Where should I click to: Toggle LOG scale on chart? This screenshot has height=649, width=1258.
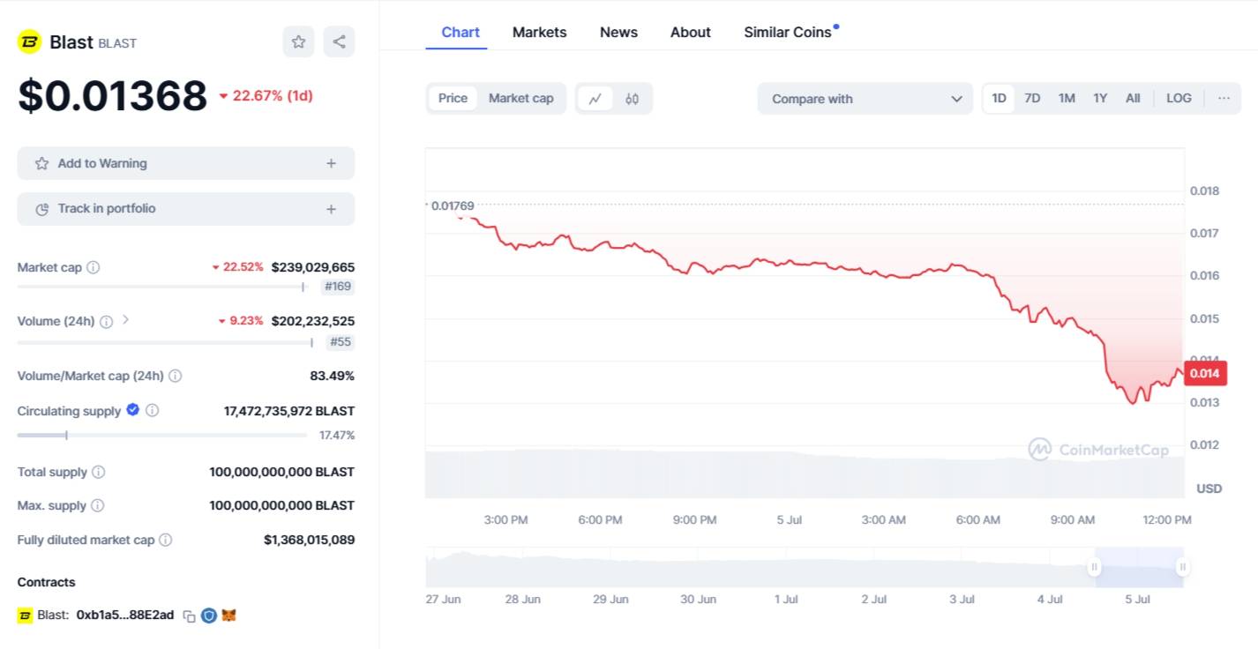pyautogui.click(x=1179, y=98)
